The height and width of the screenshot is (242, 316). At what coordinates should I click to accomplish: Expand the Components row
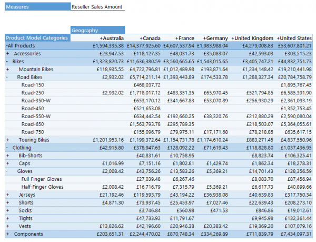(8, 234)
